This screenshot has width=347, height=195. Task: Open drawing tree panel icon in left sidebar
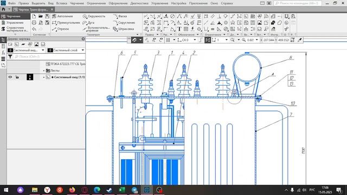(x=3, y=40)
